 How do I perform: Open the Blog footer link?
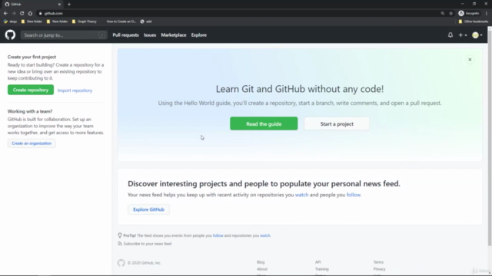tap(261, 262)
